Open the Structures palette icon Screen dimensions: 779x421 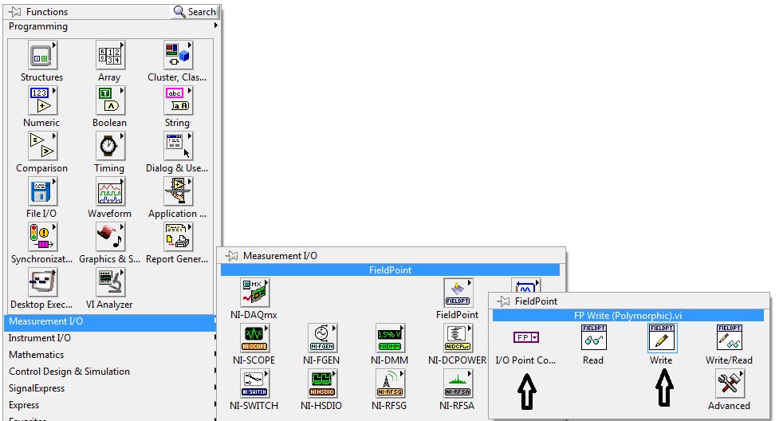point(42,56)
